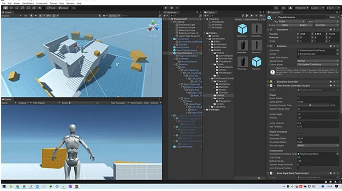Toggle the Static checkbox in Inspector
This screenshot has height=191, width=342.
pos(328,17)
